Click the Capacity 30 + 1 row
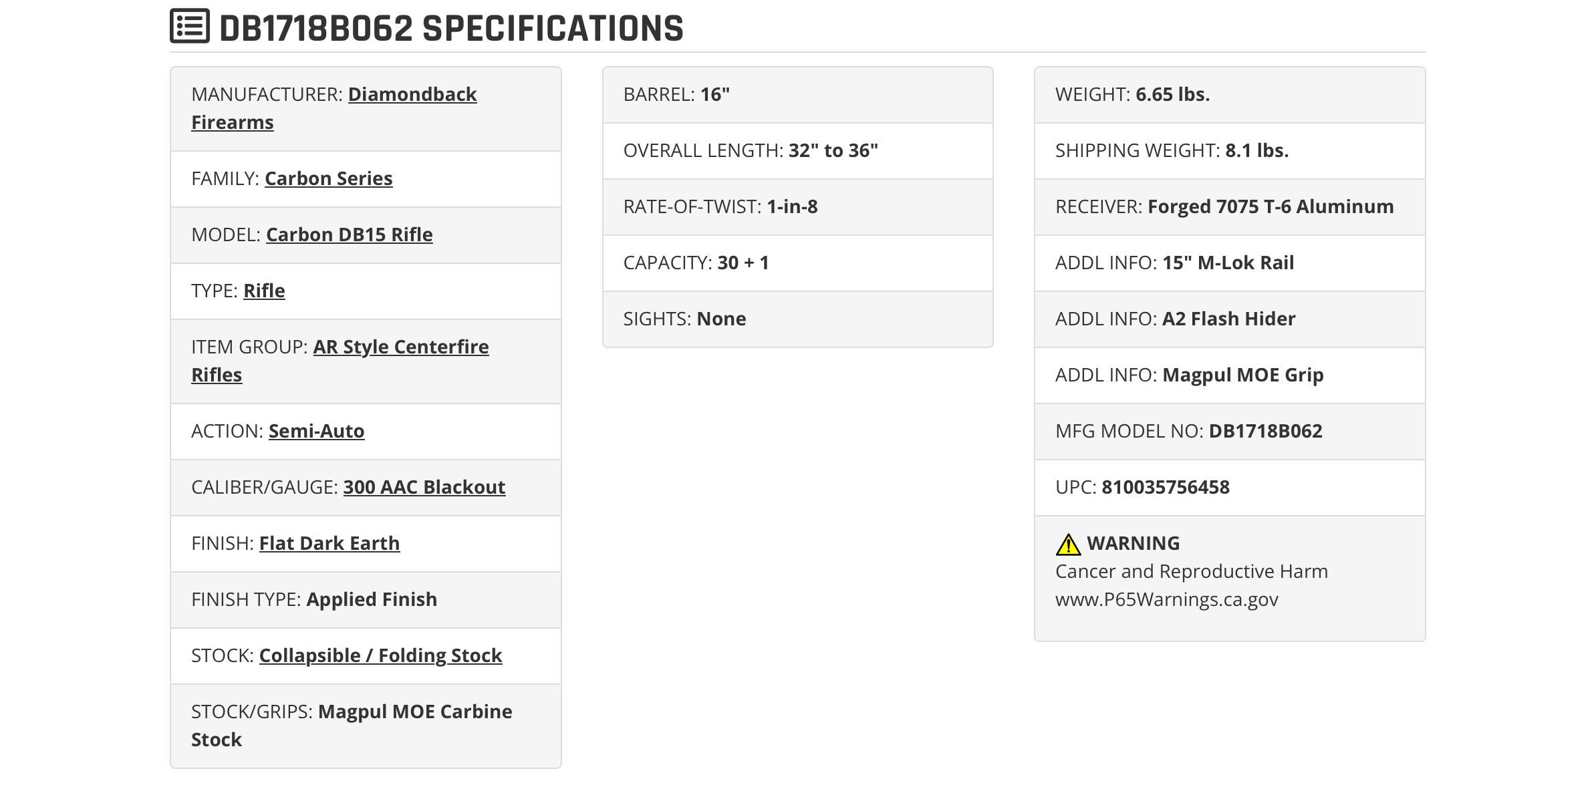This screenshot has height=789, width=1596. [798, 263]
